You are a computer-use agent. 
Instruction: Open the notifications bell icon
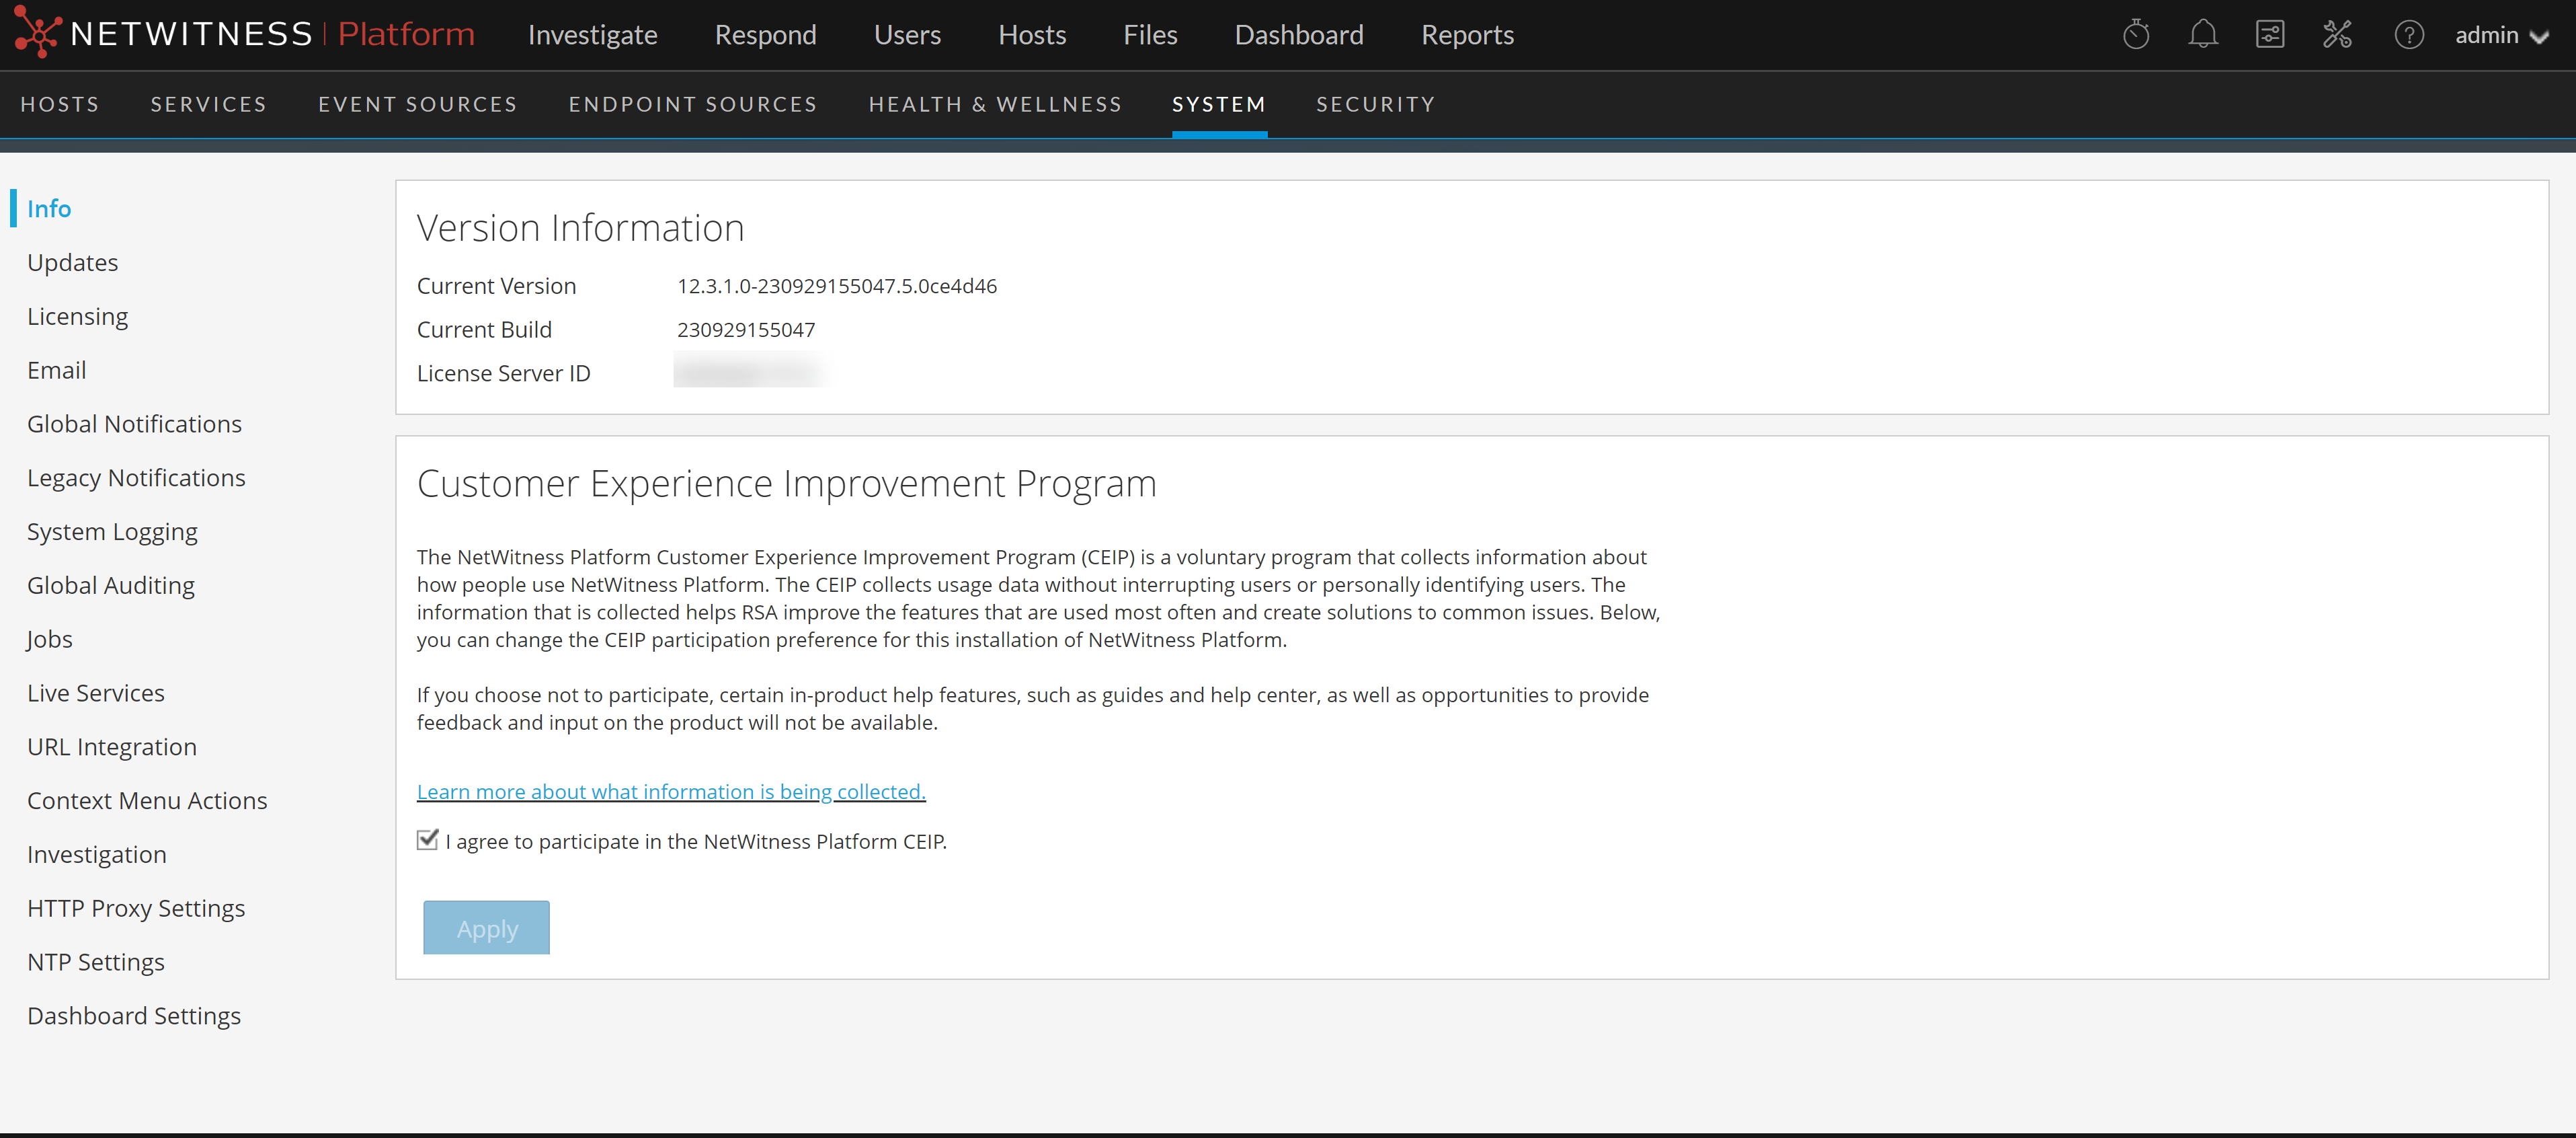pyautogui.click(x=2202, y=35)
